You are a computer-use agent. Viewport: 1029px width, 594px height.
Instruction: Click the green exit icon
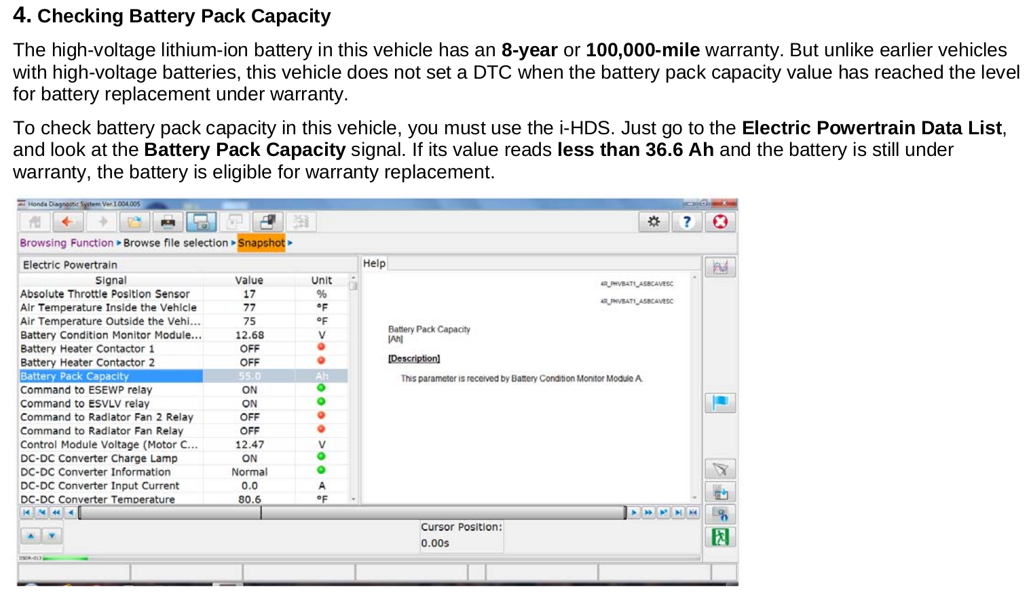point(720,536)
